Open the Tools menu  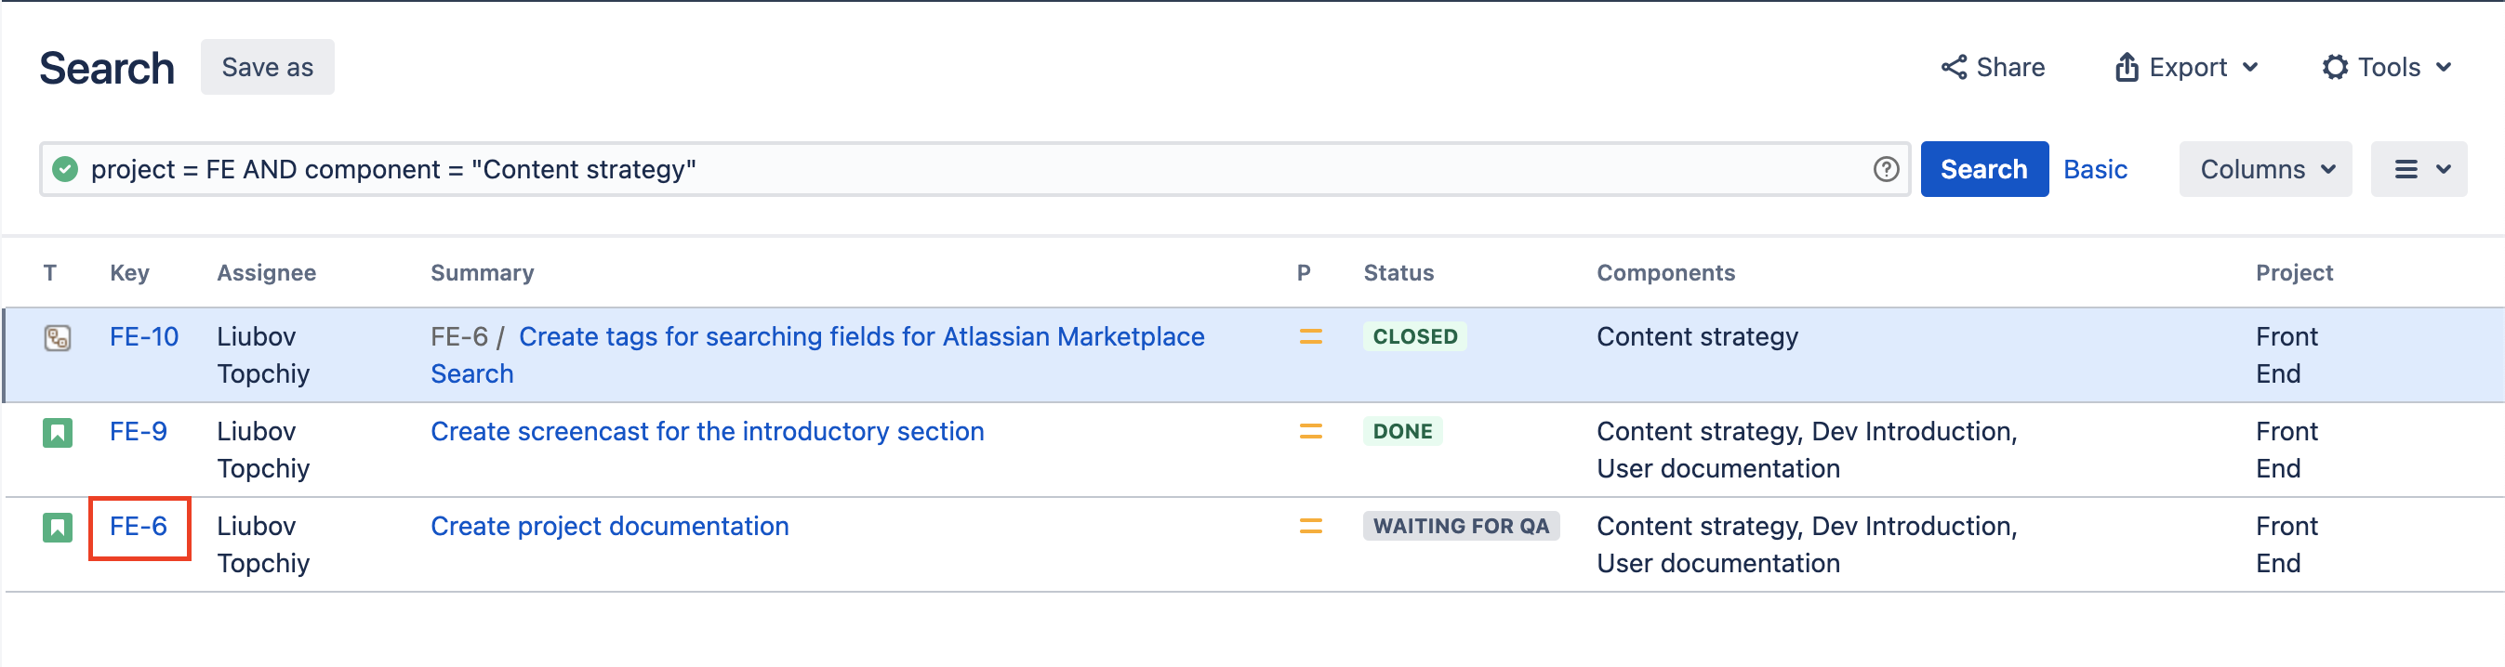2387,66
